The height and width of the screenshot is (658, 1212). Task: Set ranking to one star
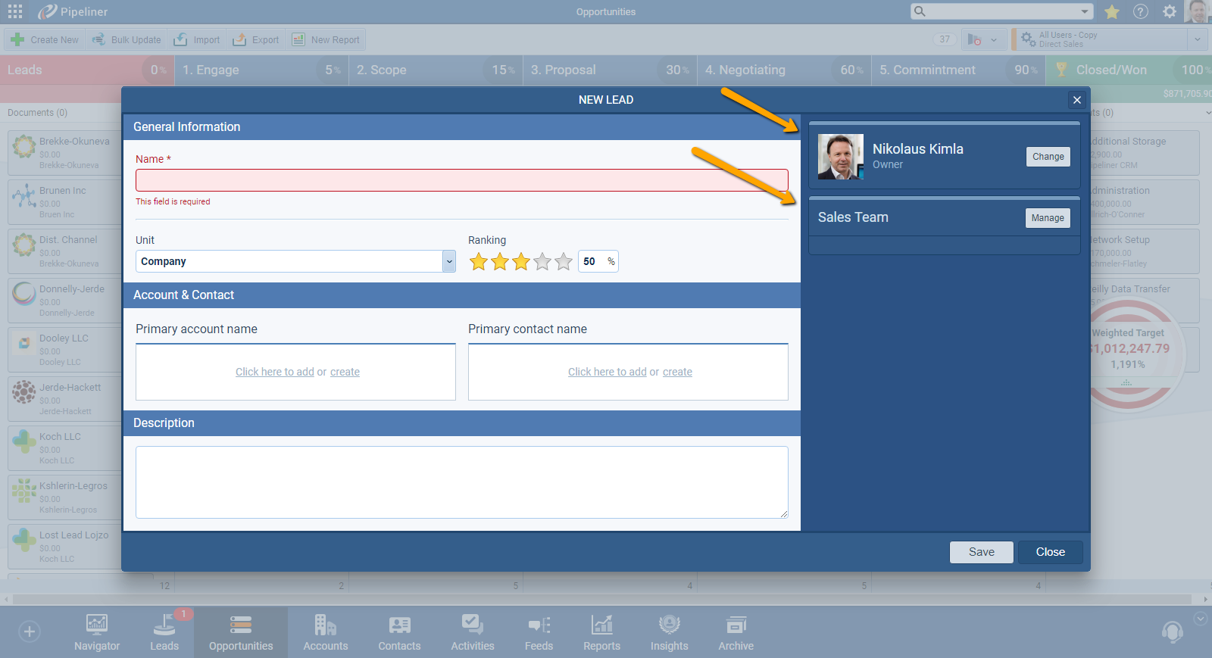pos(479,262)
